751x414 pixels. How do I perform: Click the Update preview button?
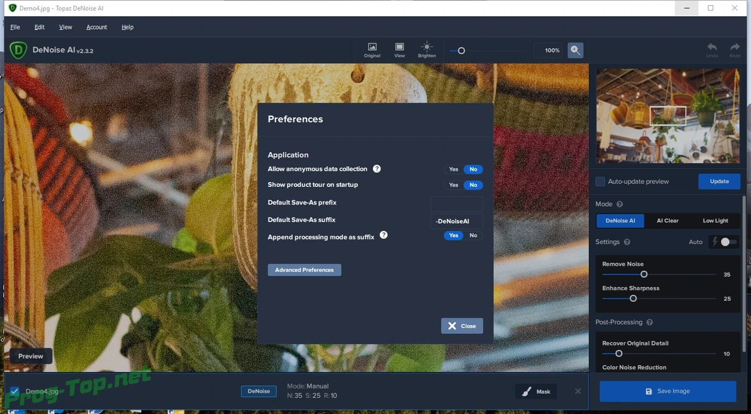click(x=719, y=181)
